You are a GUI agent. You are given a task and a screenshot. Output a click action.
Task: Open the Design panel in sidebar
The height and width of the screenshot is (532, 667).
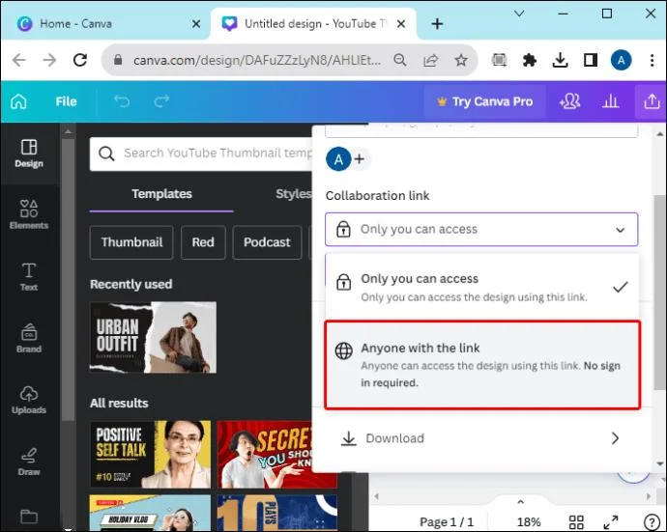click(x=29, y=154)
